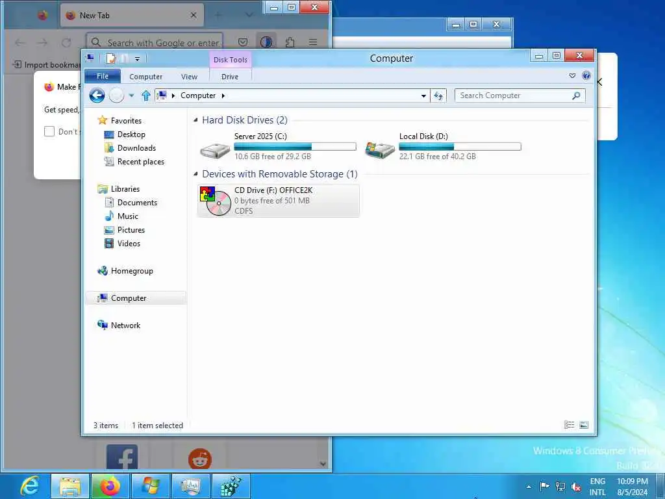Select the CD Drive (F:) OFFICE2K icon
Screen dimensions: 665x499
(216, 201)
